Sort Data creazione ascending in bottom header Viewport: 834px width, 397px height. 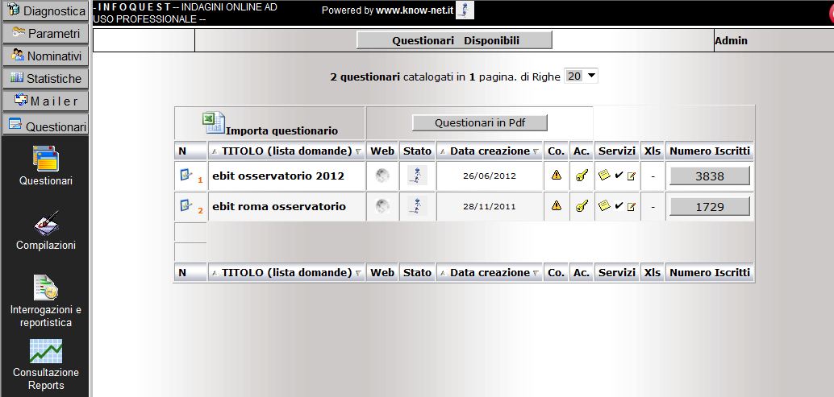click(443, 273)
